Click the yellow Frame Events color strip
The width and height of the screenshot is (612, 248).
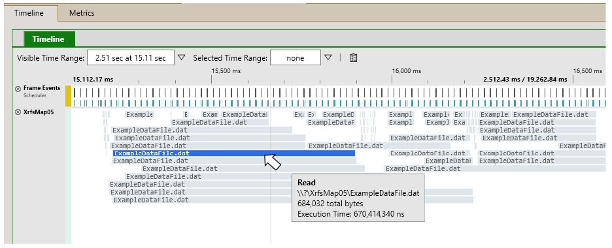coord(68,96)
